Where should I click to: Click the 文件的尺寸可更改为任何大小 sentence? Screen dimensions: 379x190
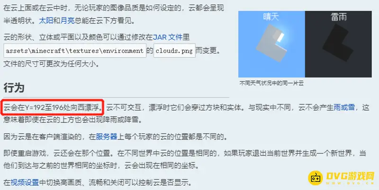click(x=52, y=64)
